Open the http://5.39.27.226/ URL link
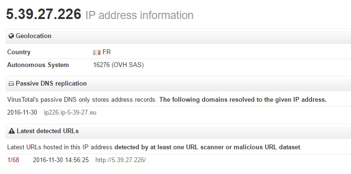This screenshot has width=351, height=174. pyautogui.click(x=121, y=160)
